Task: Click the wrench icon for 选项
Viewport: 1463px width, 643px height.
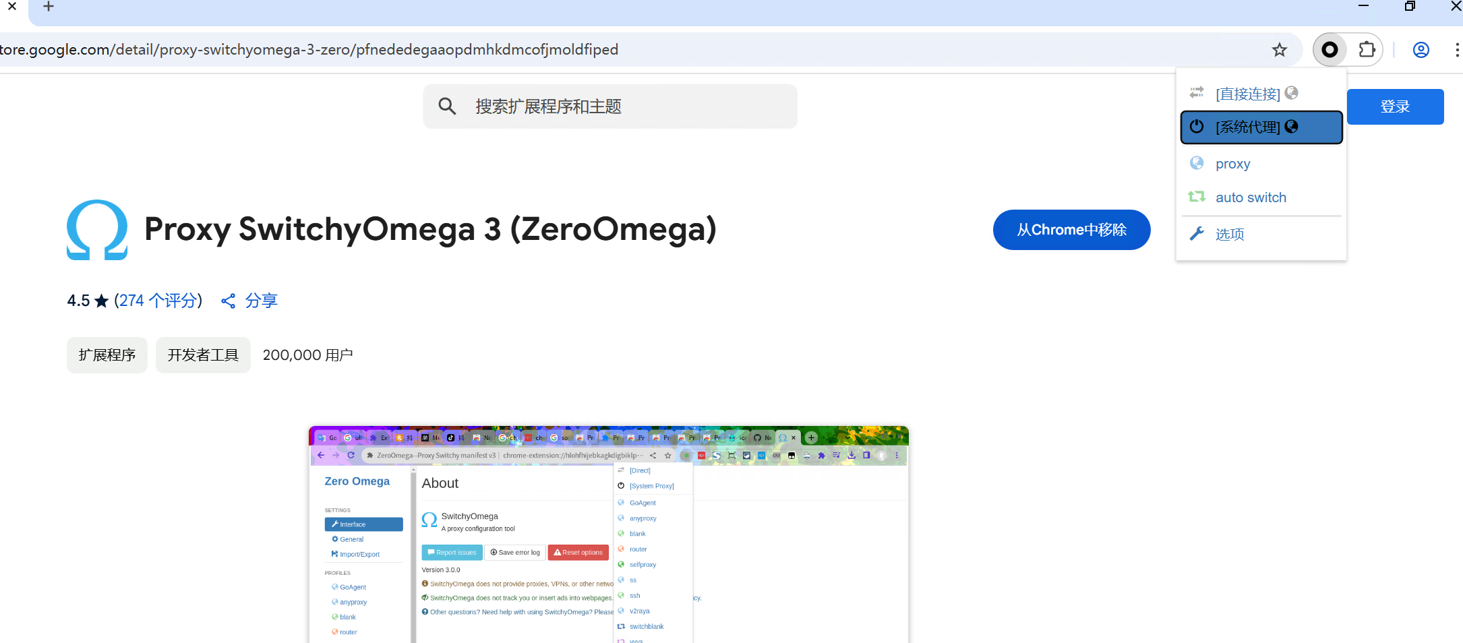Action: tap(1197, 234)
